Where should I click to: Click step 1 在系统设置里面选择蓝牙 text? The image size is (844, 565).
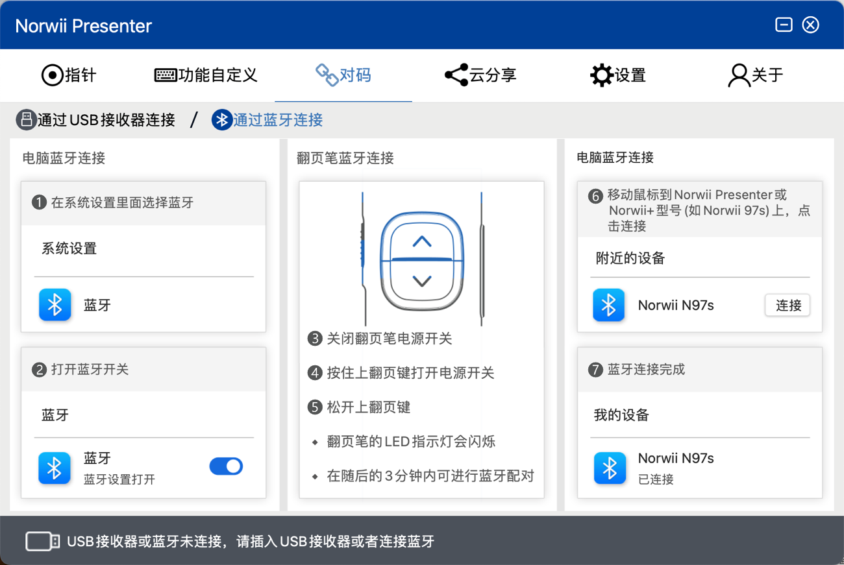[123, 202]
